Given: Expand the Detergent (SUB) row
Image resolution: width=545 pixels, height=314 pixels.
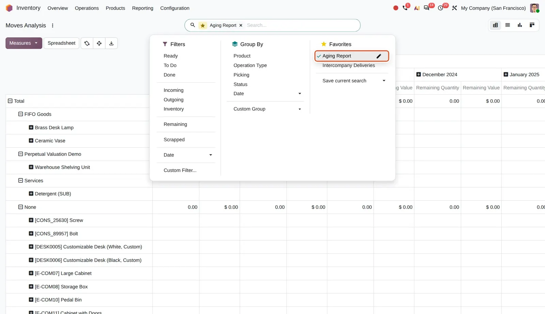Looking at the screenshot, I should (31, 194).
